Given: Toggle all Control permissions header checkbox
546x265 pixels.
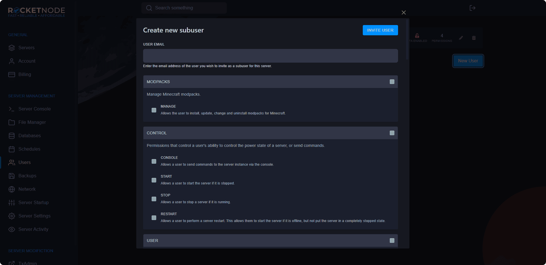Looking at the screenshot, I should 392,133.
